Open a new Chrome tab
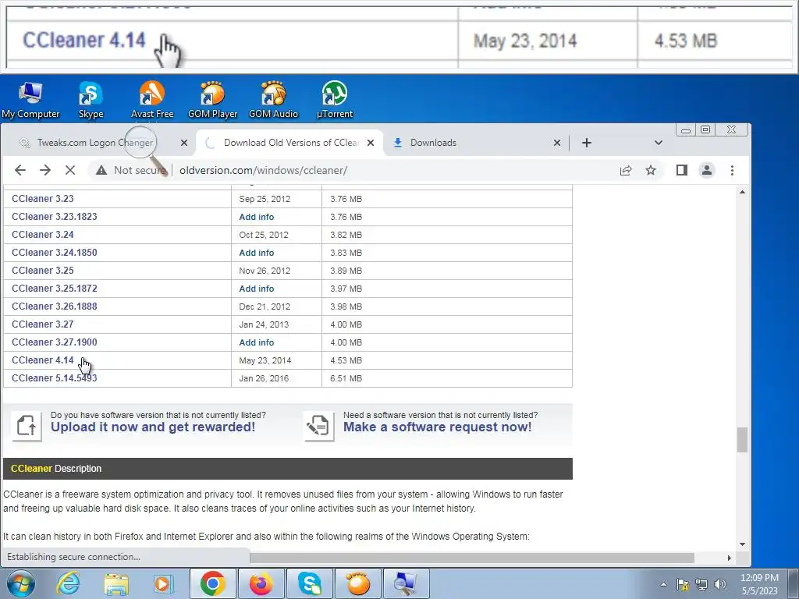This screenshot has height=599, width=799. pyautogui.click(x=587, y=143)
